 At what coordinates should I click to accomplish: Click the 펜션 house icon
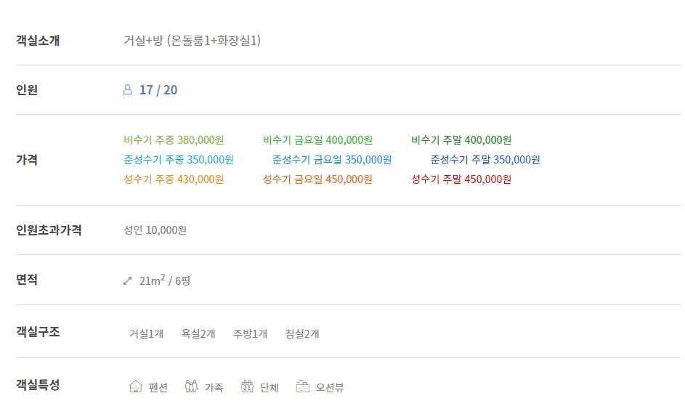pyautogui.click(x=136, y=386)
